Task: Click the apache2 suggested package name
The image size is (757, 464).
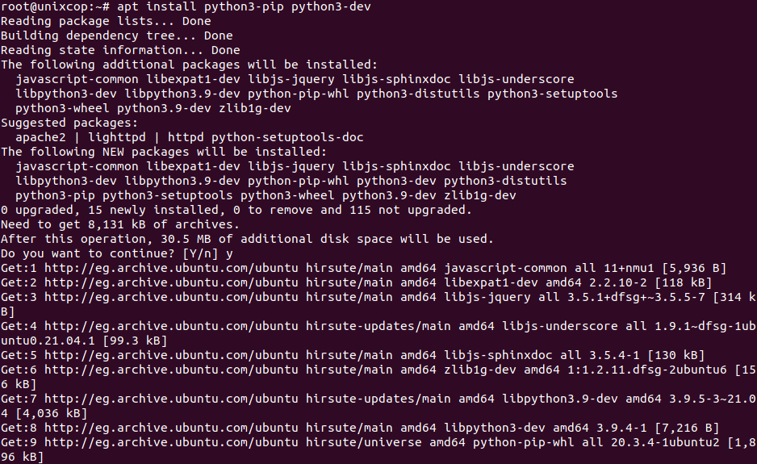Action: [x=40, y=137]
